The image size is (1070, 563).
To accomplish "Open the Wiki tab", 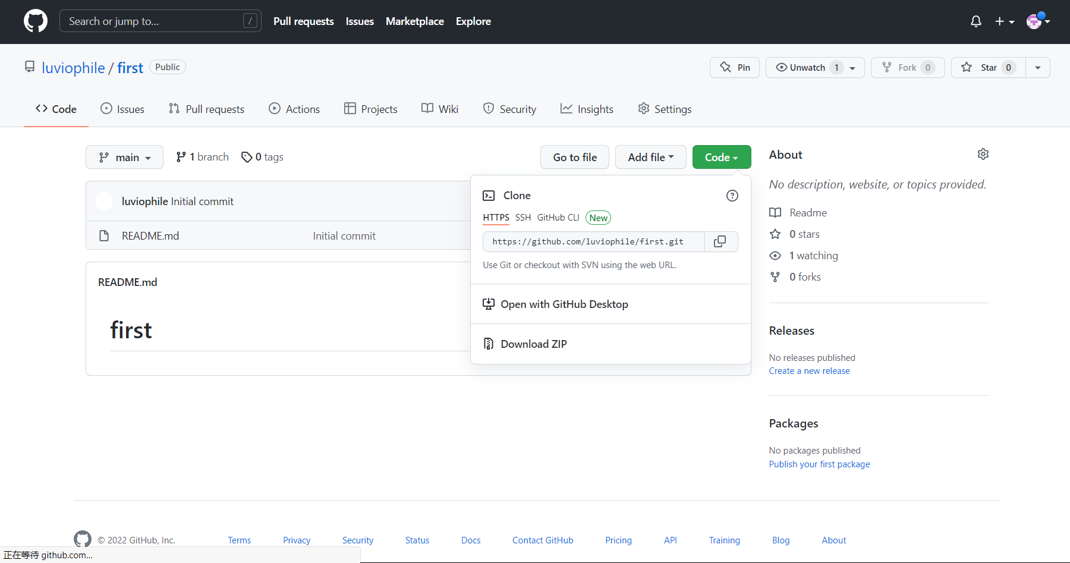I will [440, 109].
